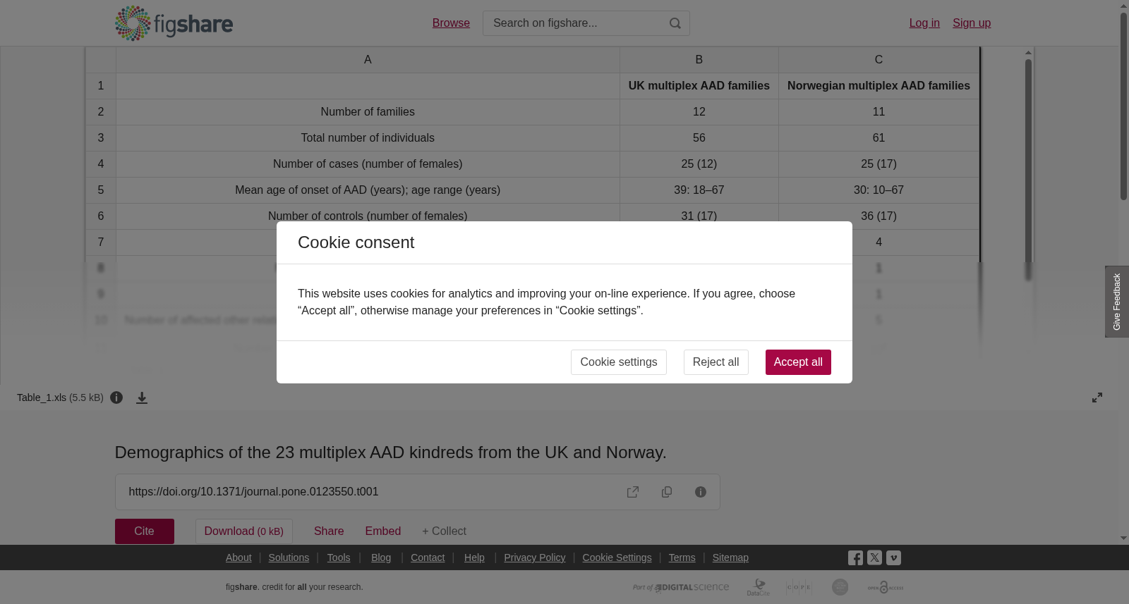Click 'Total number of individuals' cell
This screenshot has height=604, width=1129.
point(368,138)
